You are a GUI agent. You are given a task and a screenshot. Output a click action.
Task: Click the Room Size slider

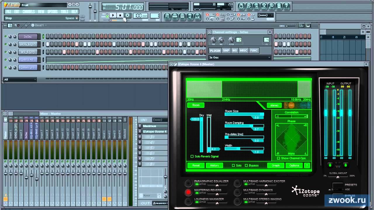244,114
